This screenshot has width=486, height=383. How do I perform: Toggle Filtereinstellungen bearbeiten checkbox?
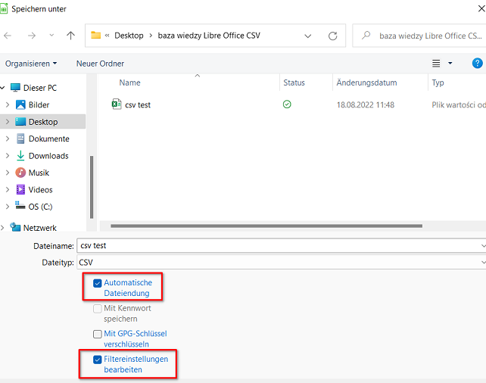coord(98,360)
